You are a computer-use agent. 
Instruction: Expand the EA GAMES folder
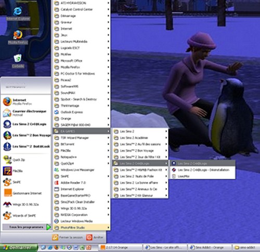[82, 131]
